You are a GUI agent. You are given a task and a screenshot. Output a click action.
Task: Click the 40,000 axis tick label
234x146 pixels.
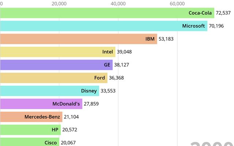pyautogui.click(x=118, y=4)
